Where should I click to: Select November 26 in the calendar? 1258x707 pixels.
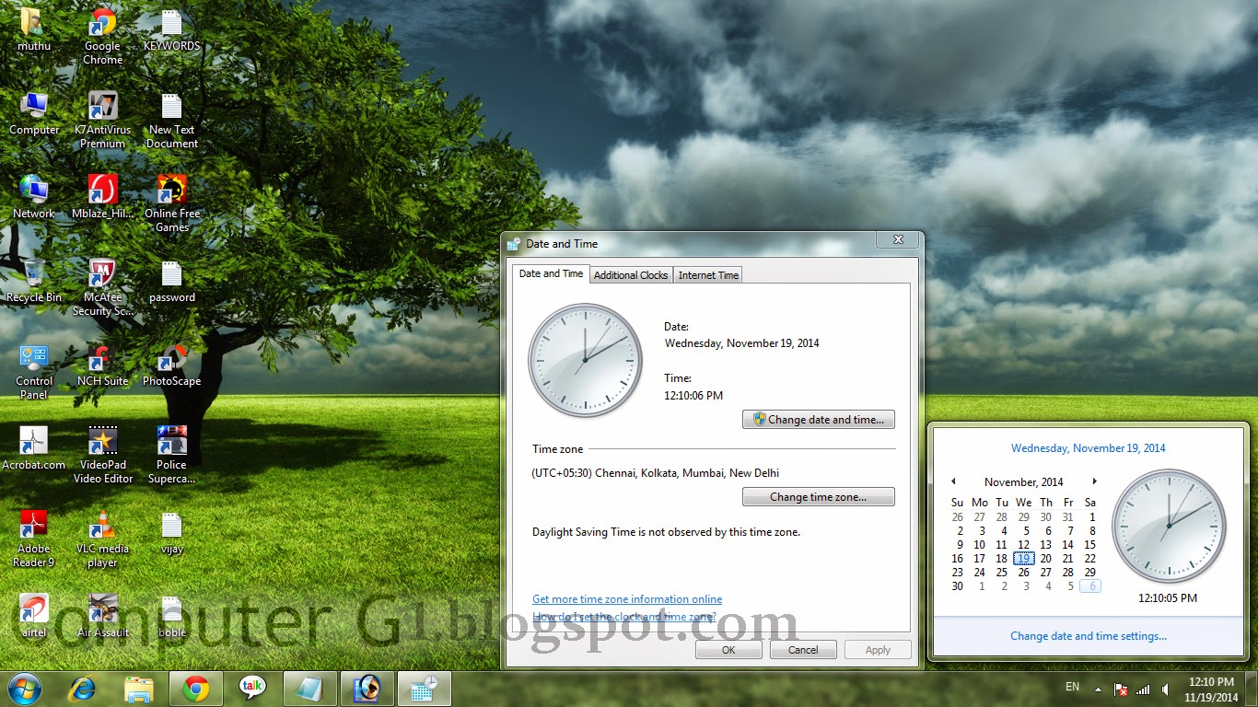[1023, 573]
